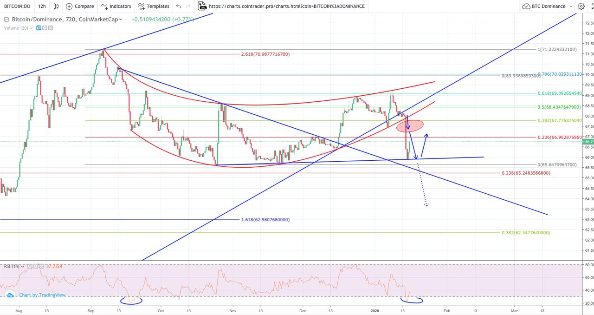Click the +0.5109434200 (+0.77%) change value
The height and width of the screenshot is (315, 594).
pos(162,20)
